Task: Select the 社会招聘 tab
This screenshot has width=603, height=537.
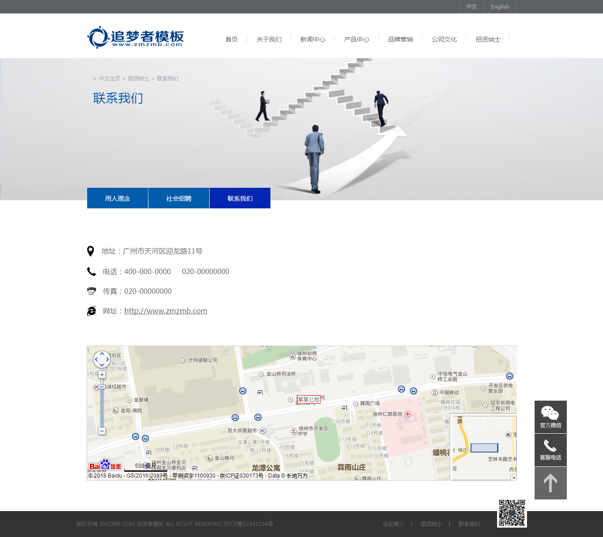Action: point(179,198)
